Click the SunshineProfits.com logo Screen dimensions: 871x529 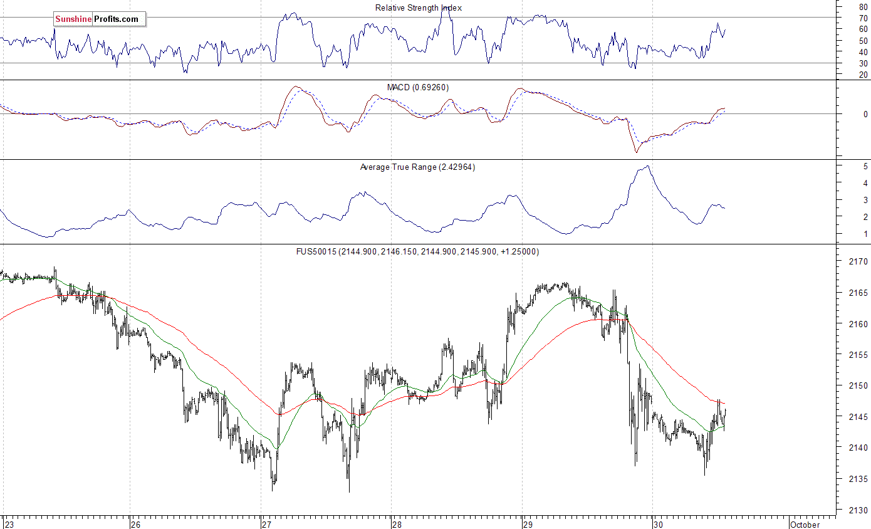(100, 19)
